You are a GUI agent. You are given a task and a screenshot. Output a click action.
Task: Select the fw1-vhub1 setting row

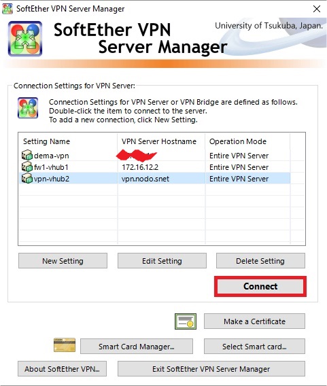[154, 167]
